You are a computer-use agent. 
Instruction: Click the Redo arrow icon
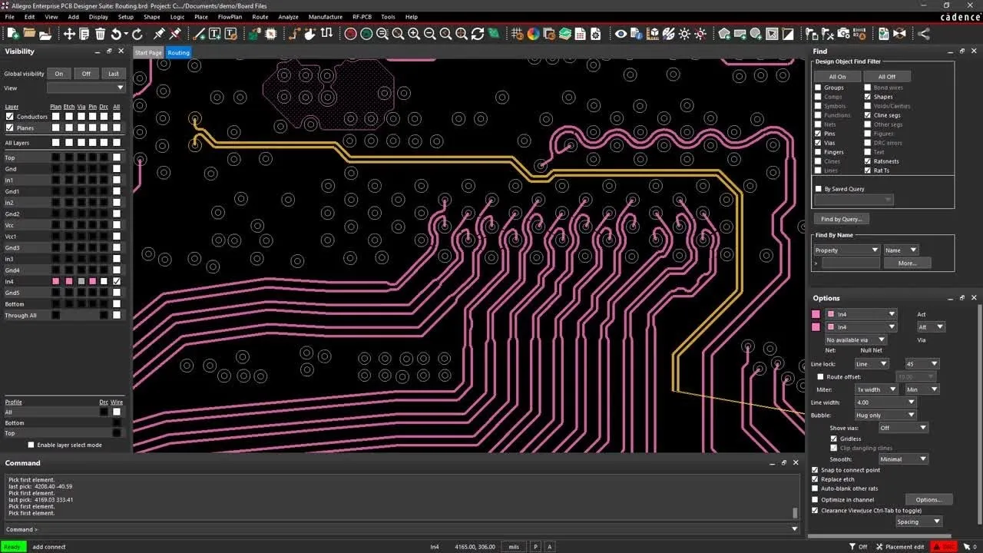tap(137, 34)
